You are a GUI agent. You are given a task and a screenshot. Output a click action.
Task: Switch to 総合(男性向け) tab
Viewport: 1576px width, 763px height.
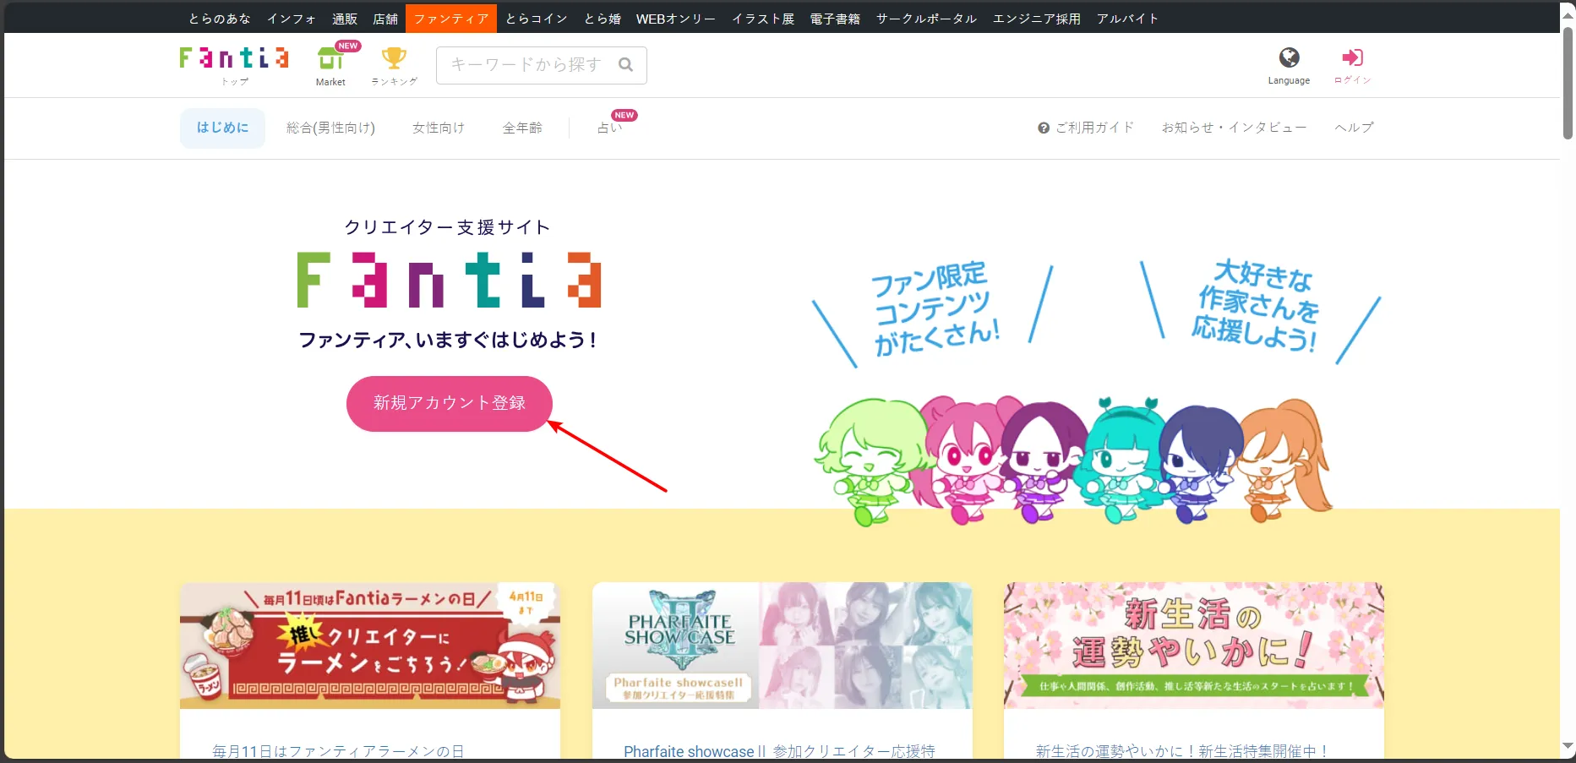(x=330, y=128)
